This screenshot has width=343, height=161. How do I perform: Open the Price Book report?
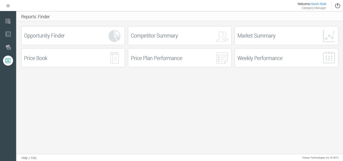click(x=36, y=58)
